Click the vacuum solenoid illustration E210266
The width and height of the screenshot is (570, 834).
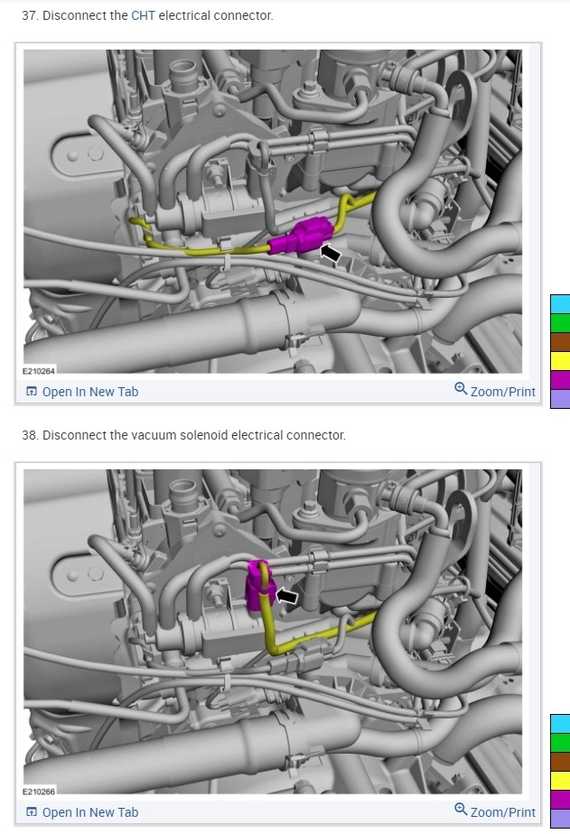273,631
